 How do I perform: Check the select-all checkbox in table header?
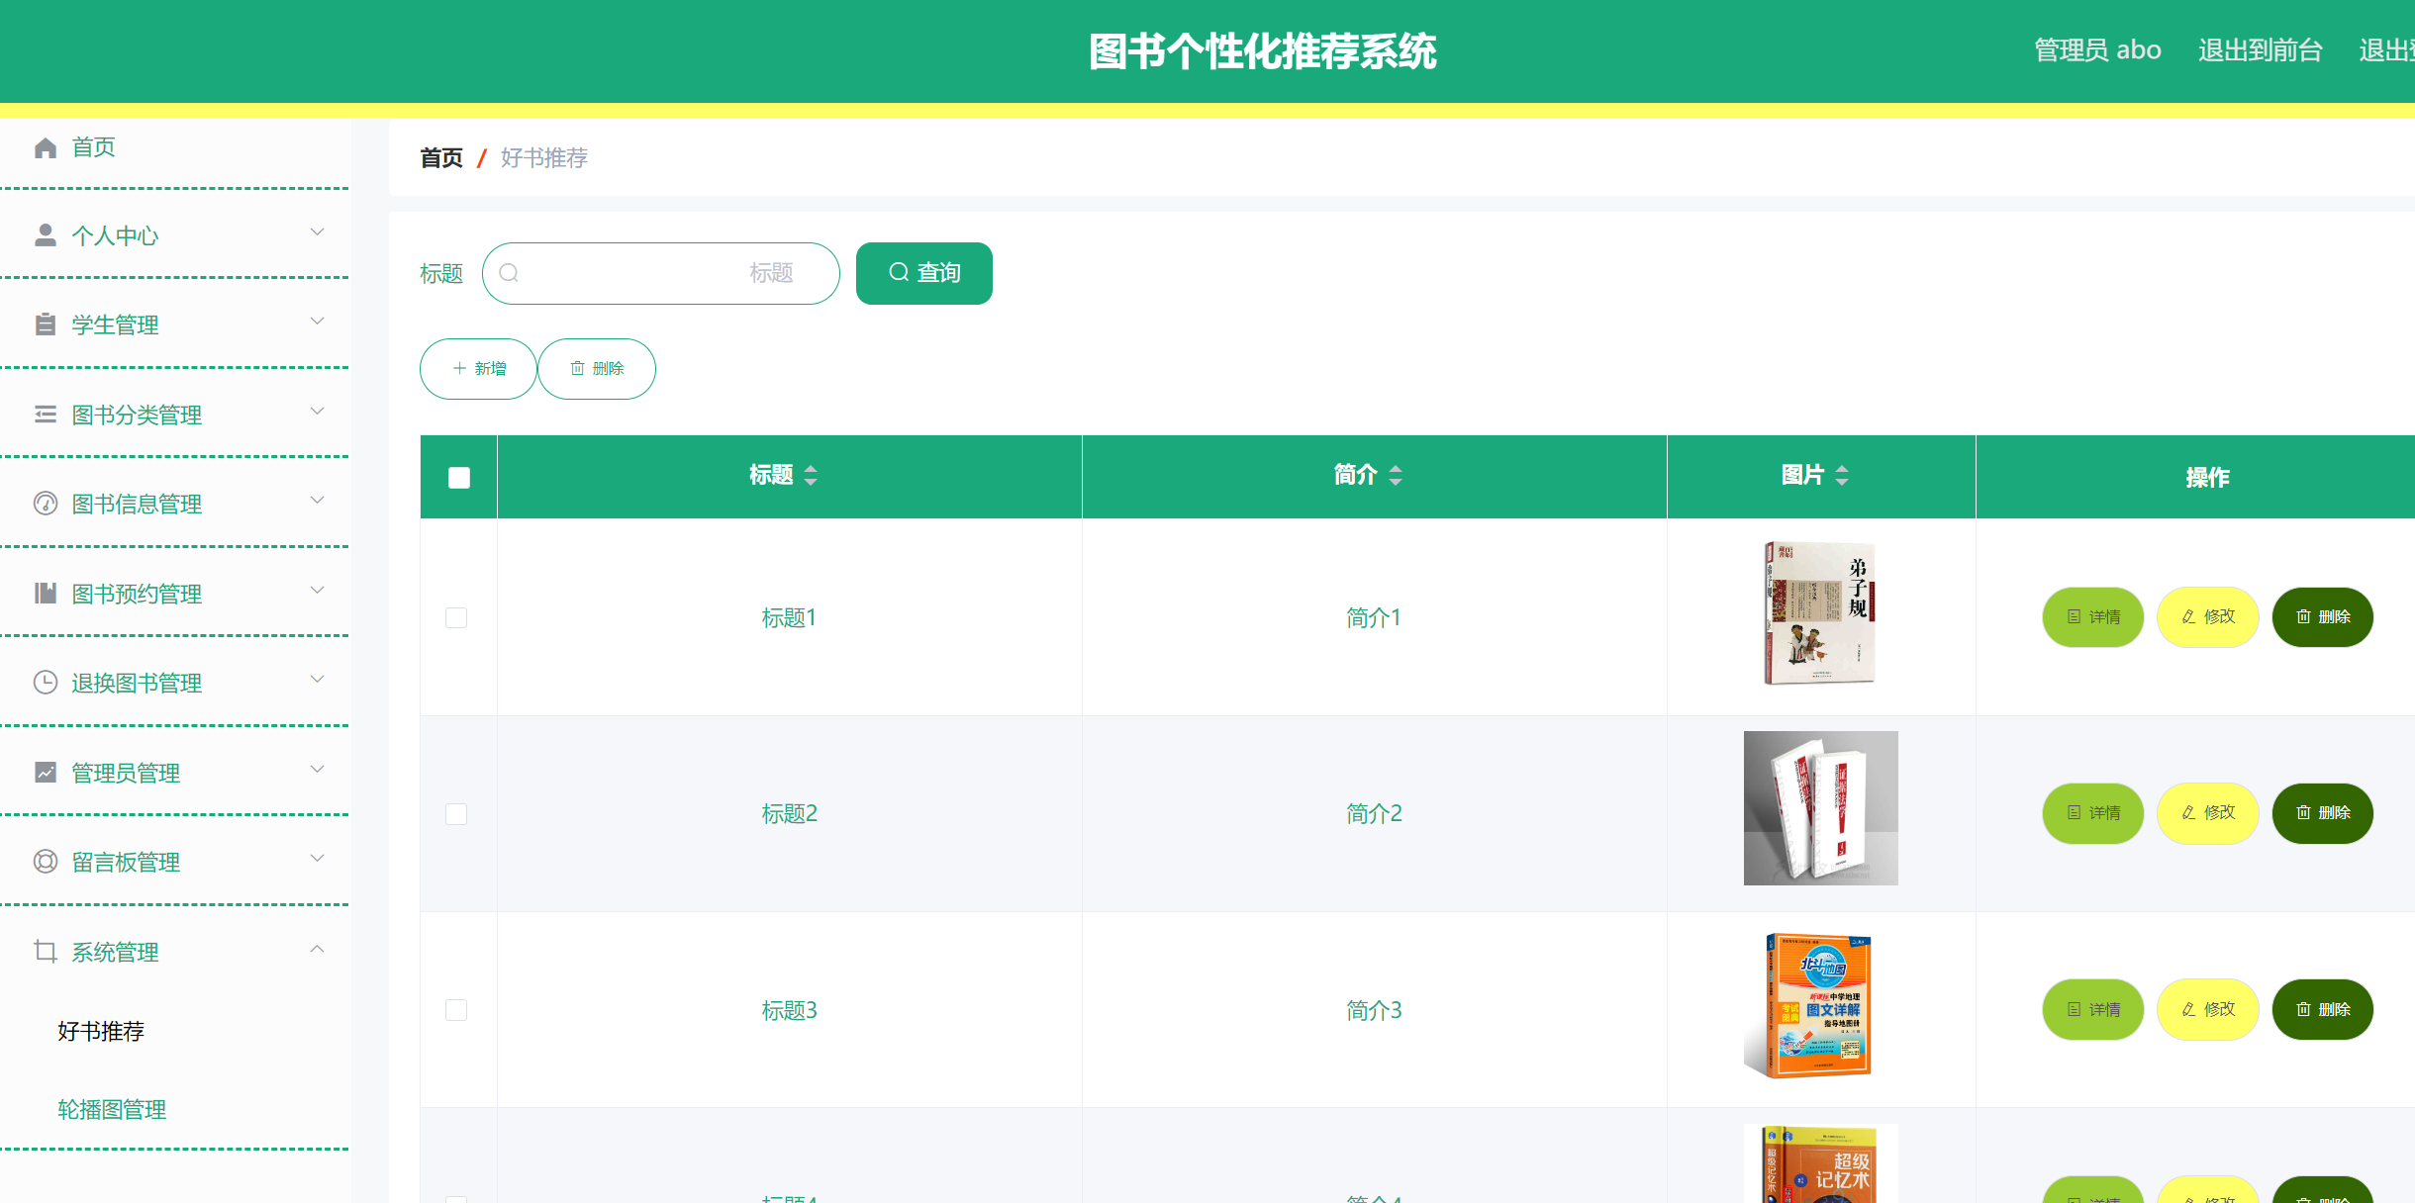pyautogui.click(x=458, y=477)
